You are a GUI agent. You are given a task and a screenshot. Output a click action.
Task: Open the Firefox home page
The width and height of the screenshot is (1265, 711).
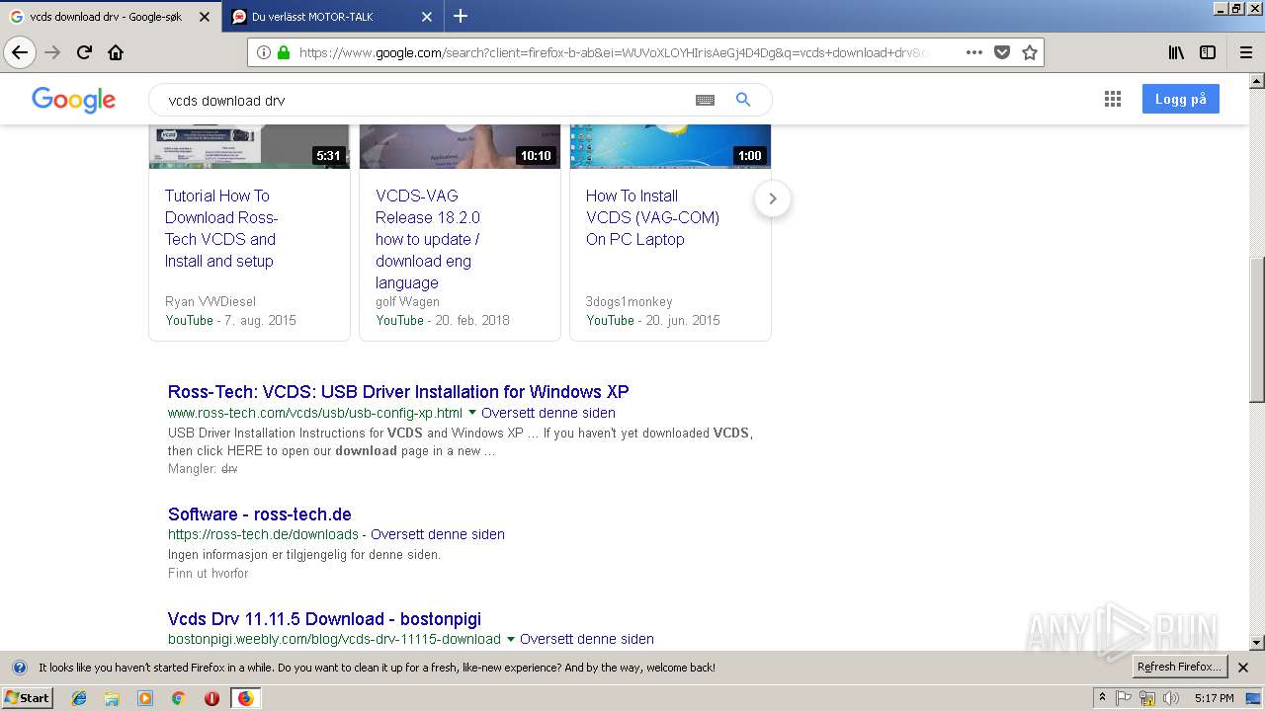click(116, 52)
